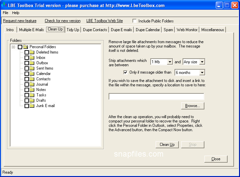Check the Journal checkbox
Image resolution: width=240 pixels, height=177 pixels.
tap(27, 84)
